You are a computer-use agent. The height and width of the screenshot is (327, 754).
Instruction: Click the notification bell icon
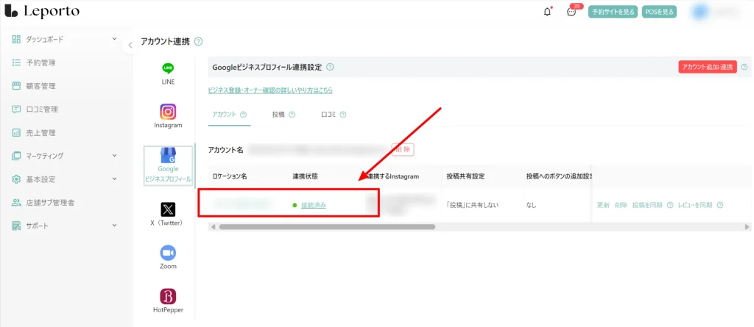547,12
